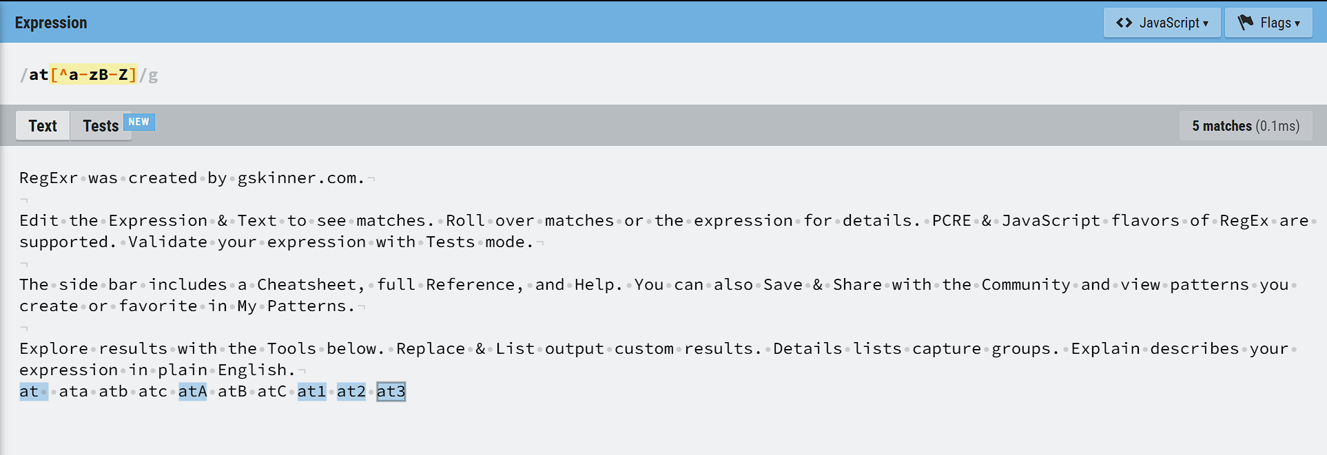Click the 5 matches result indicator

[x=1246, y=126]
